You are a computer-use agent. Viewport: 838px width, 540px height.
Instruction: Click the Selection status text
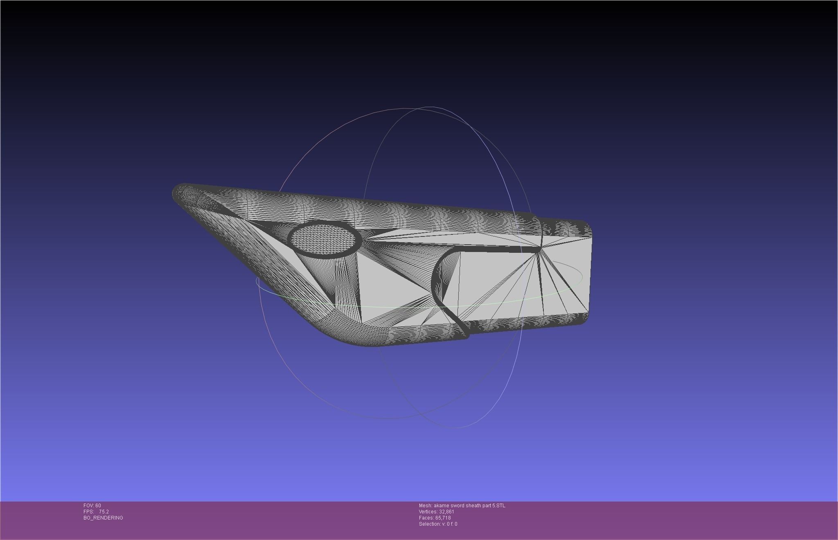coord(438,524)
